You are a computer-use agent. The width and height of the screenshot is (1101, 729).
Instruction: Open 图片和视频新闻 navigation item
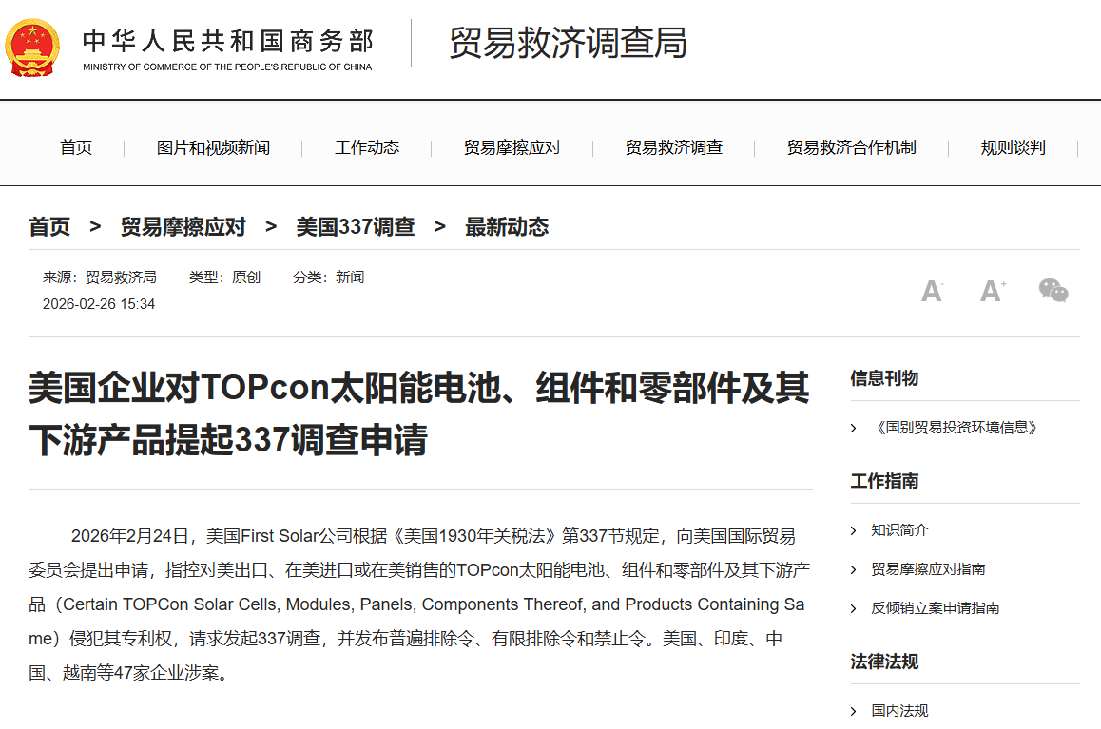tap(213, 147)
